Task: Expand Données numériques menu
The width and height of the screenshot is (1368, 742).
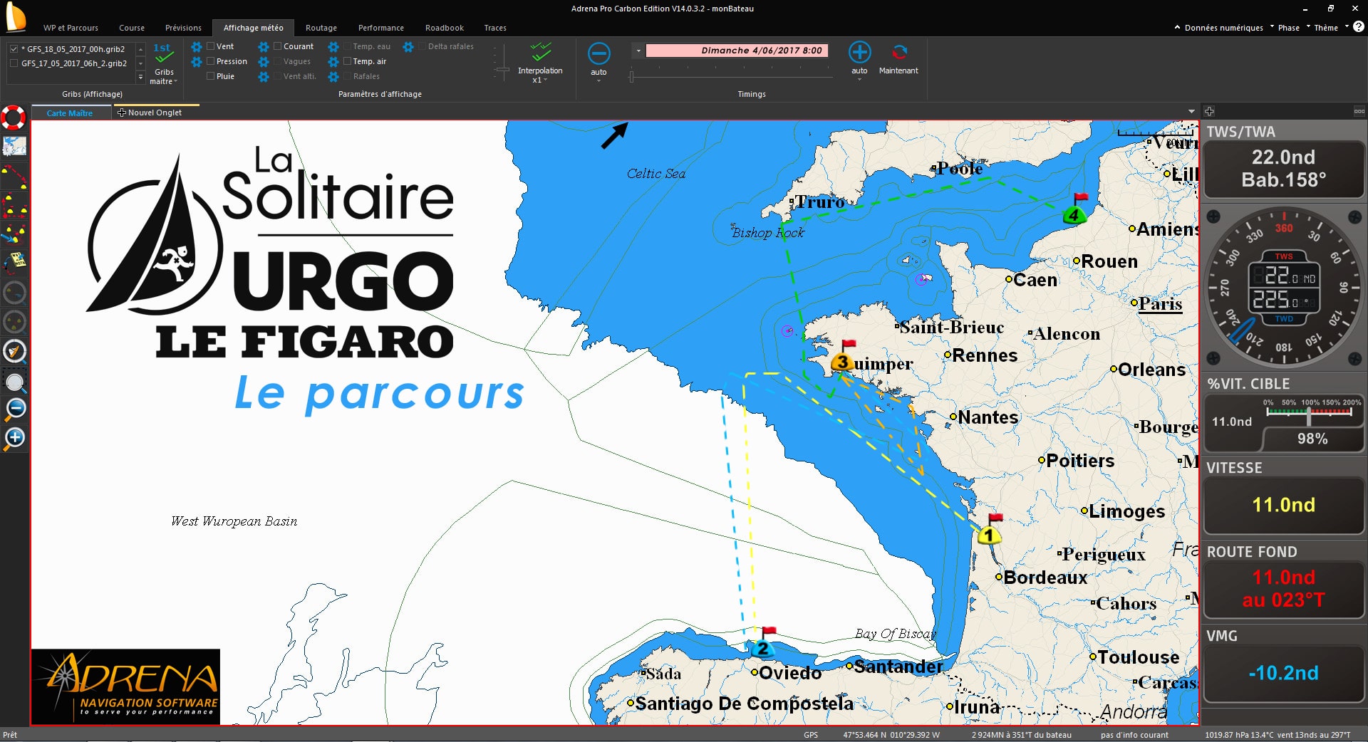Action: coord(1223,28)
